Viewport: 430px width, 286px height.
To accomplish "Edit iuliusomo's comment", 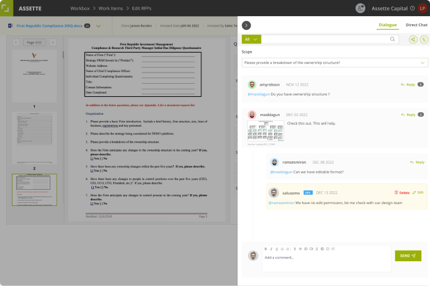I will (418, 192).
